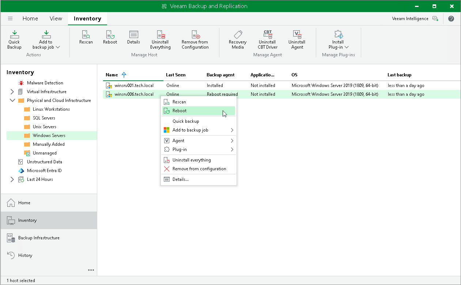Open Details from the ribbon
The height and width of the screenshot is (285, 461).
pos(133,37)
